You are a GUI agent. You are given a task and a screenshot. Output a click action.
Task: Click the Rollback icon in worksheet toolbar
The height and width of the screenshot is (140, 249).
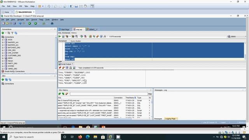[85, 37]
